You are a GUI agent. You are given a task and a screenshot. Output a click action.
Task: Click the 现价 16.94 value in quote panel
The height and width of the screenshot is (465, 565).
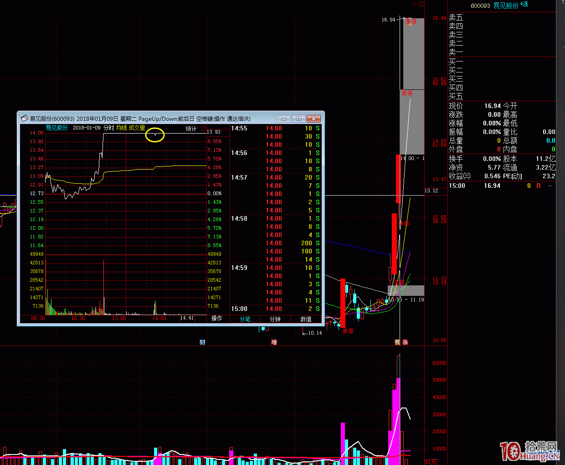[493, 106]
